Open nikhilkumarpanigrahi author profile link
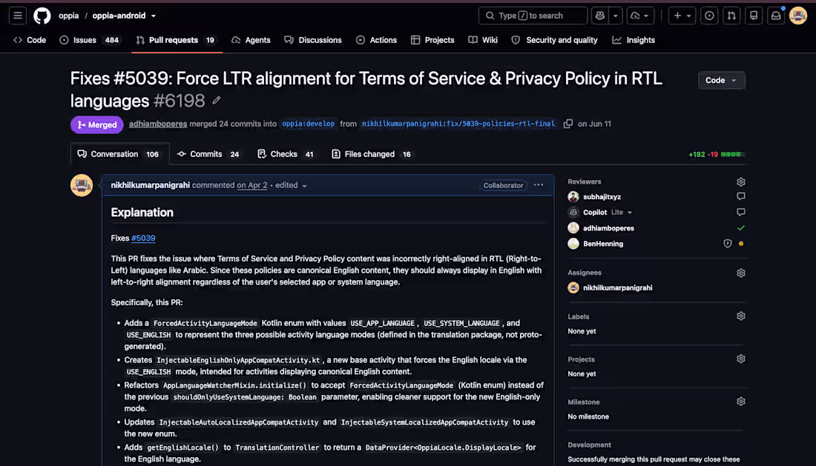816x466 pixels. (151, 185)
